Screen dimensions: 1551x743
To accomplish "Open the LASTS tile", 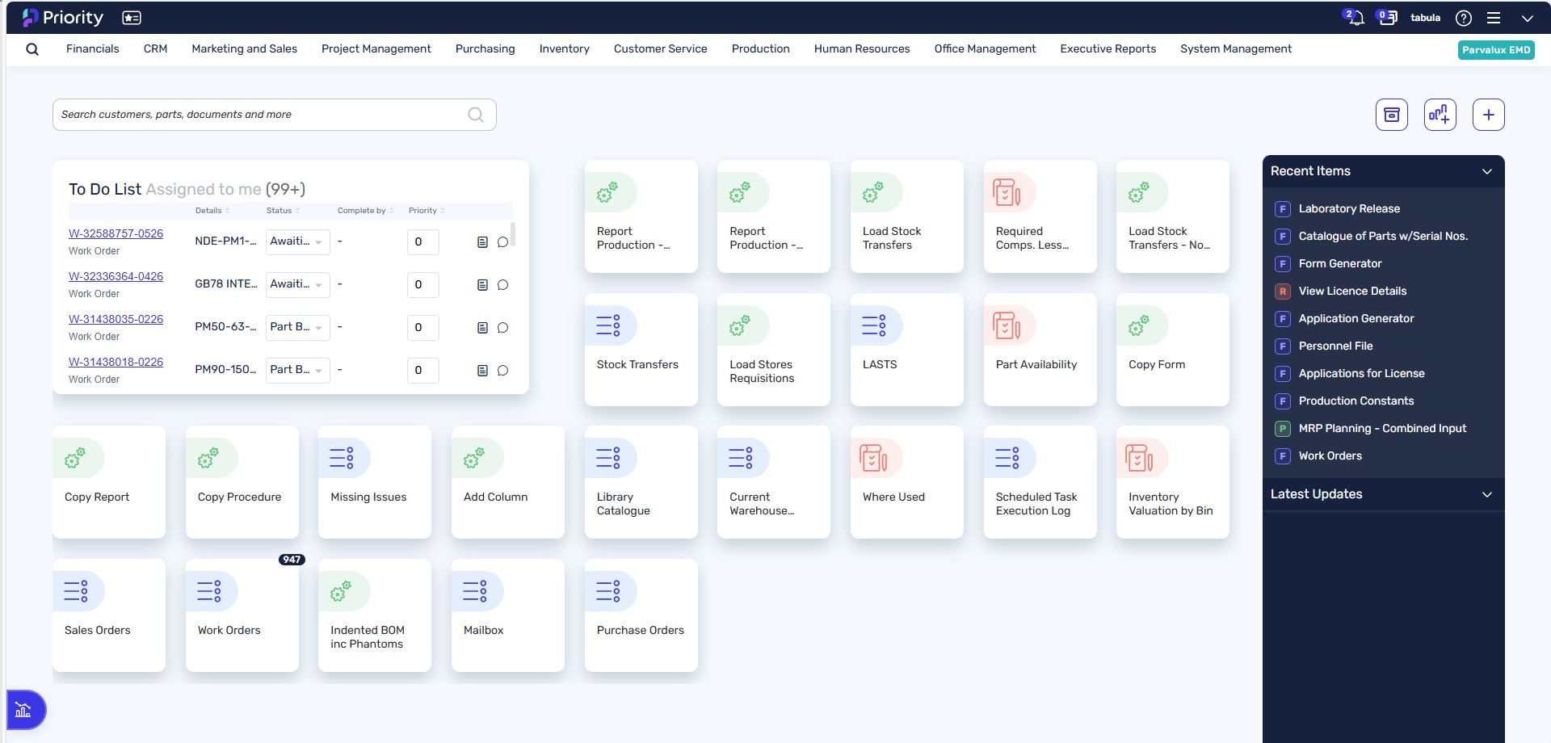I will (x=907, y=350).
